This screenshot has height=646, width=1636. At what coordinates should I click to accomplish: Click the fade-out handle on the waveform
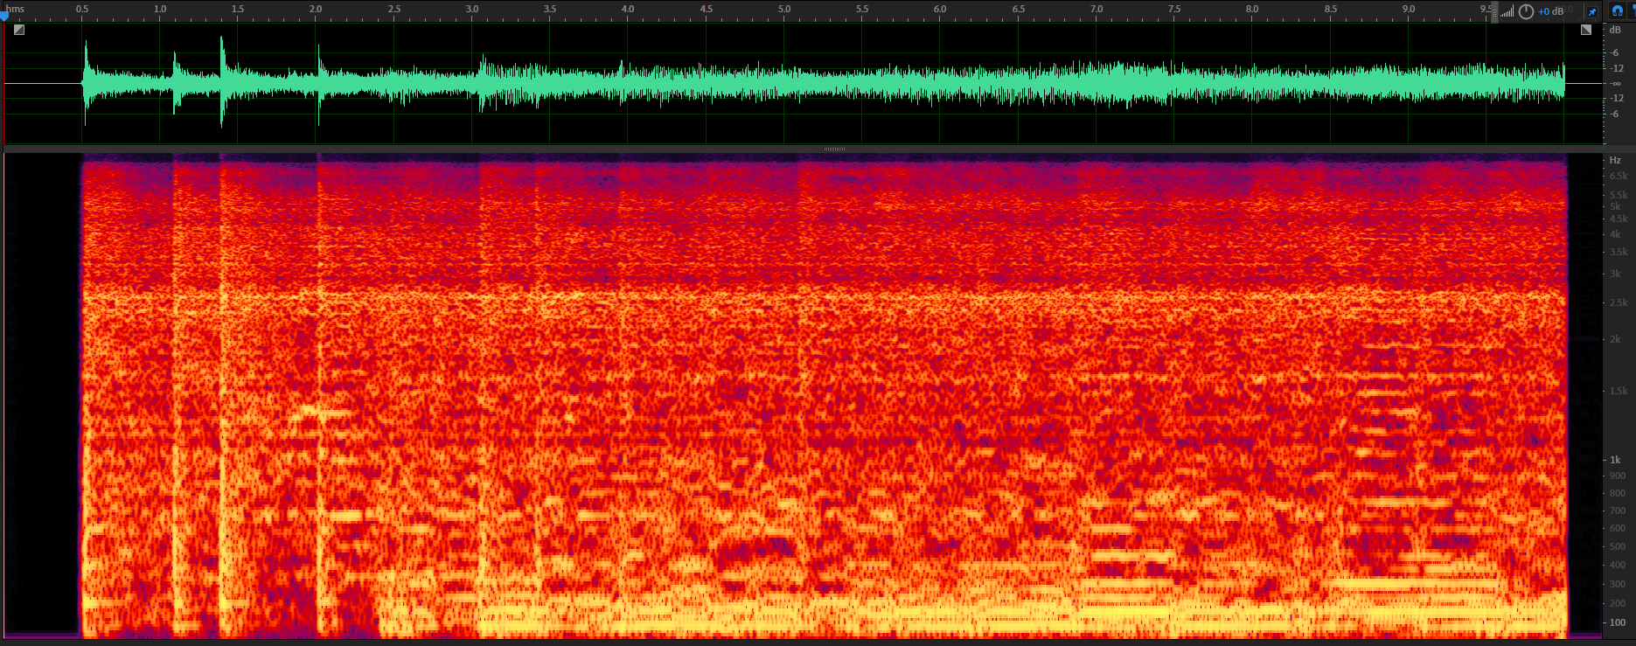point(1586,30)
